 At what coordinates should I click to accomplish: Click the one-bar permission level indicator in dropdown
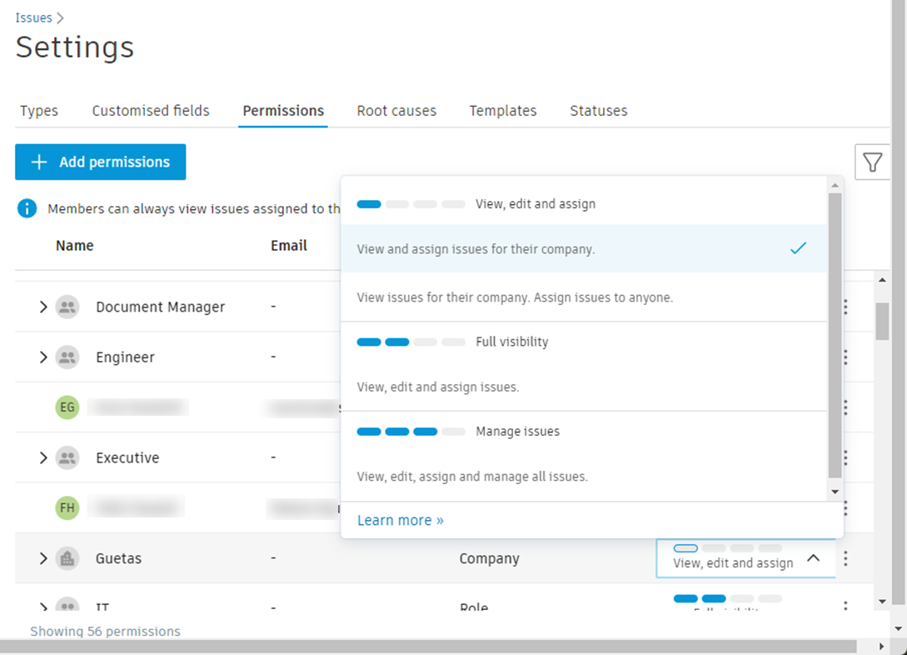click(411, 203)
